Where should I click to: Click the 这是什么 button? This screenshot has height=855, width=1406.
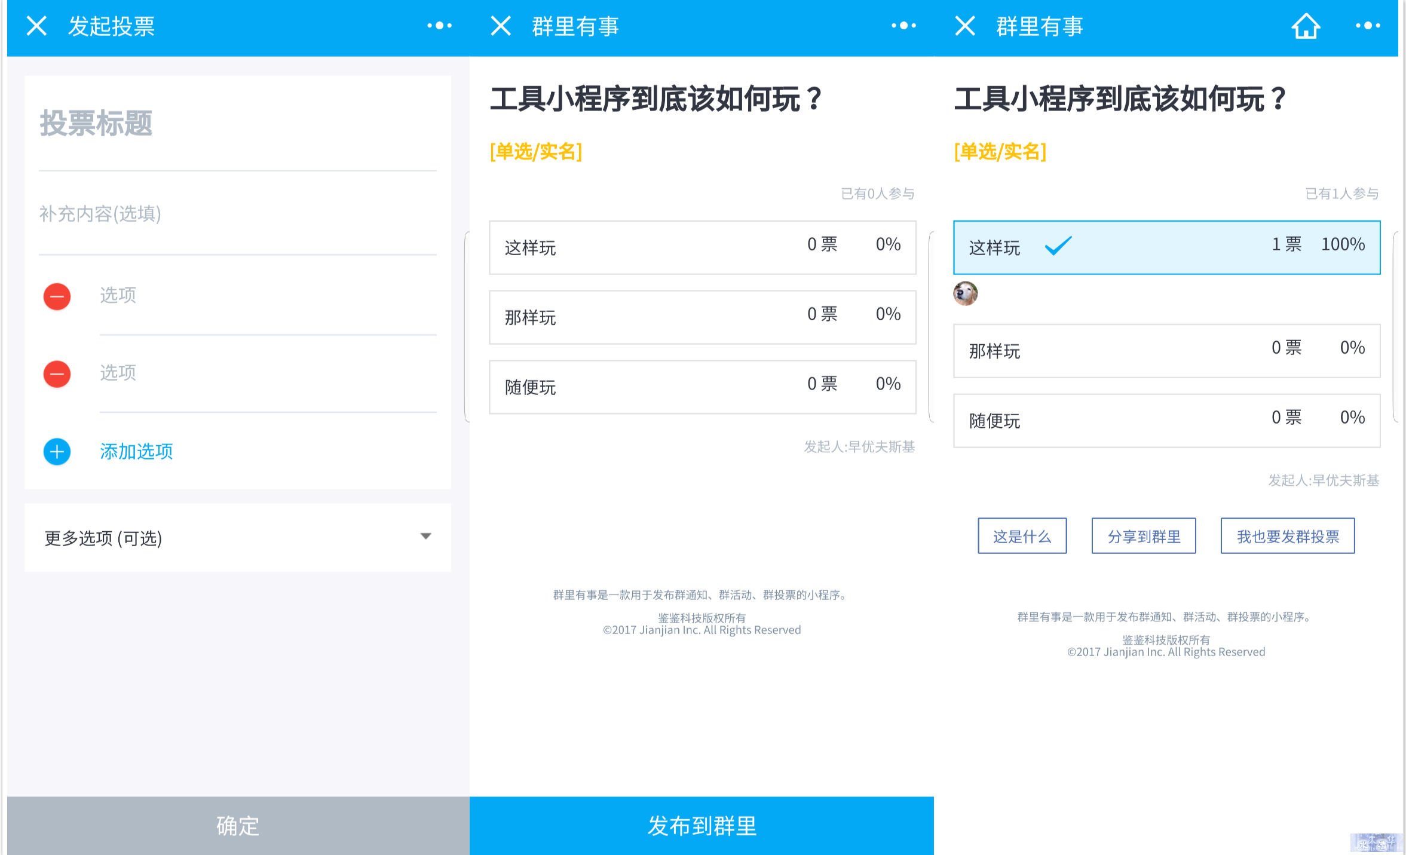coord(1022,536)
